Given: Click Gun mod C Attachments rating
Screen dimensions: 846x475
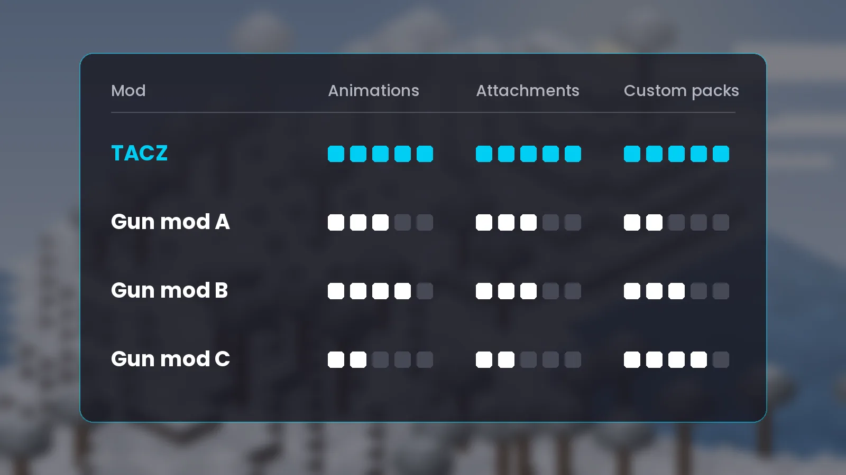Looking at the screenshot, I should tap(528, 359).
